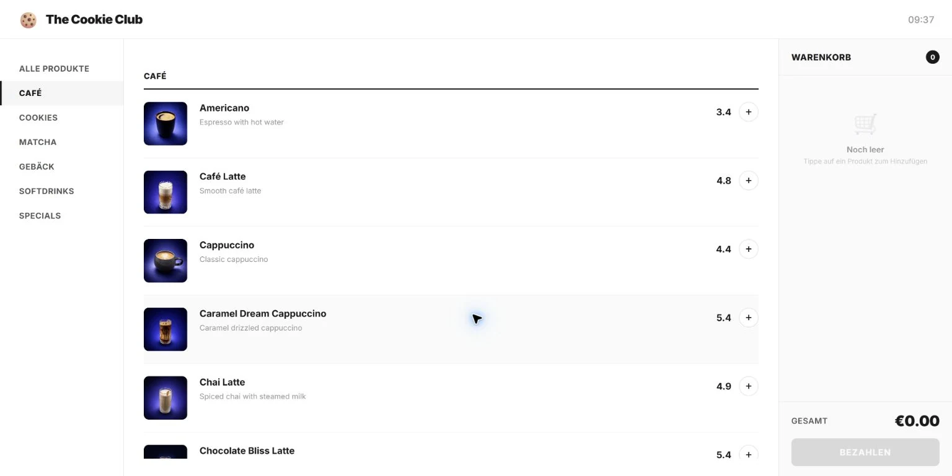Viewport: 952px width, 476px height.
Task: Select the Cappuccino product image
Action: (x=165, y=261)
